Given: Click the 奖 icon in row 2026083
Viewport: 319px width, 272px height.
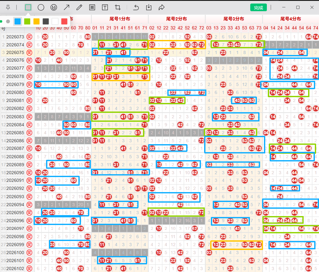Looking at the screenshot, I should (x=29, y=117).
